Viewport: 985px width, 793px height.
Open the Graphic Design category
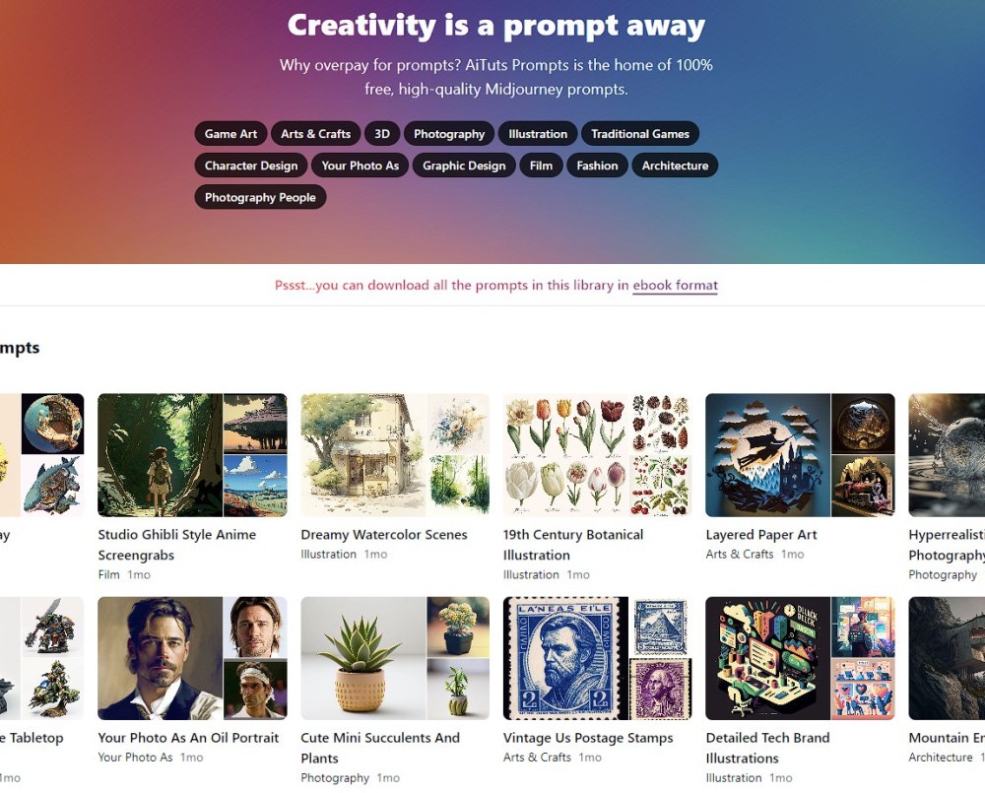tap(464, 165)
